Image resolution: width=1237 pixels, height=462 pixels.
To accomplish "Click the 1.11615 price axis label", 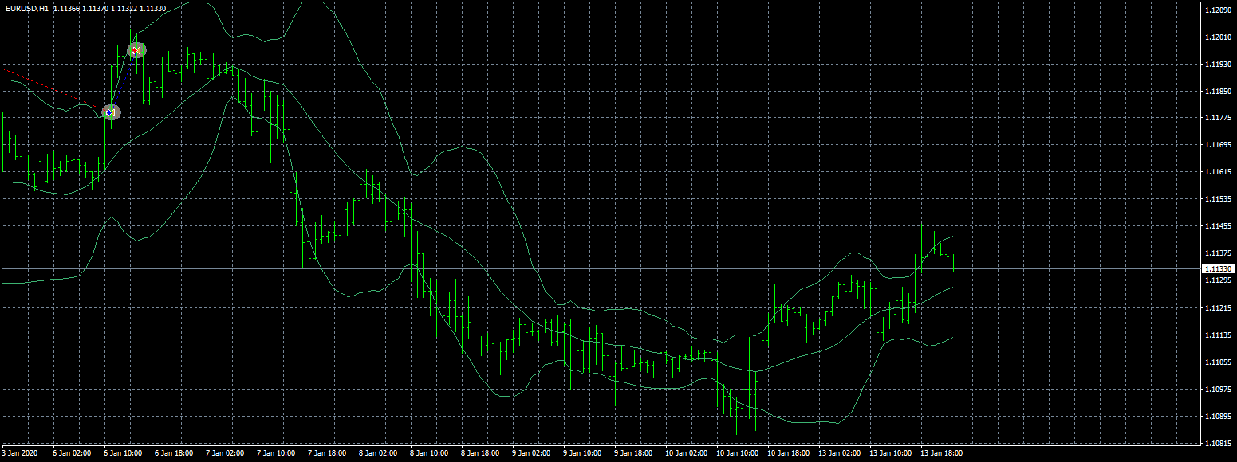I will (1219, 173).
